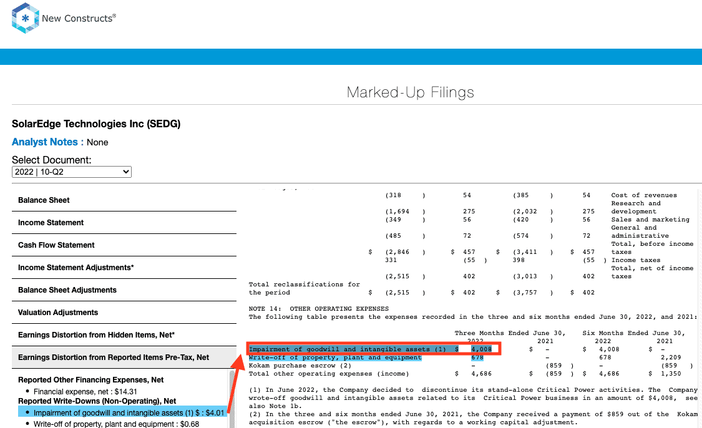Open the Balance Sheet section

[124, 200]
